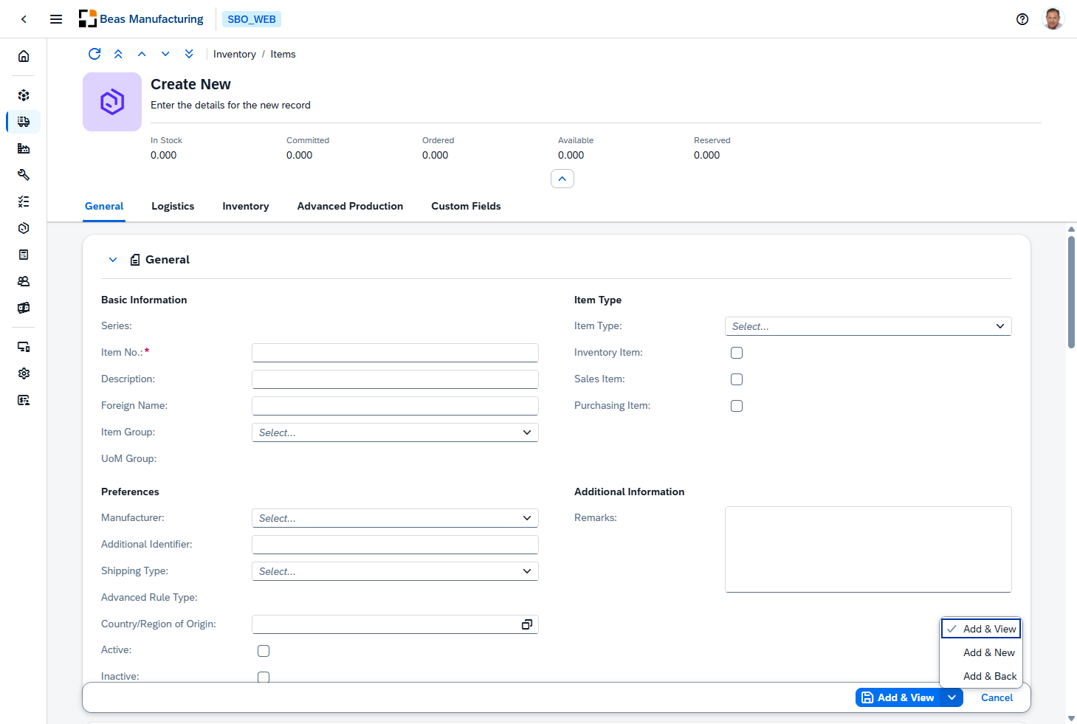Click the scrollbar down arrow

[1071, 718]
